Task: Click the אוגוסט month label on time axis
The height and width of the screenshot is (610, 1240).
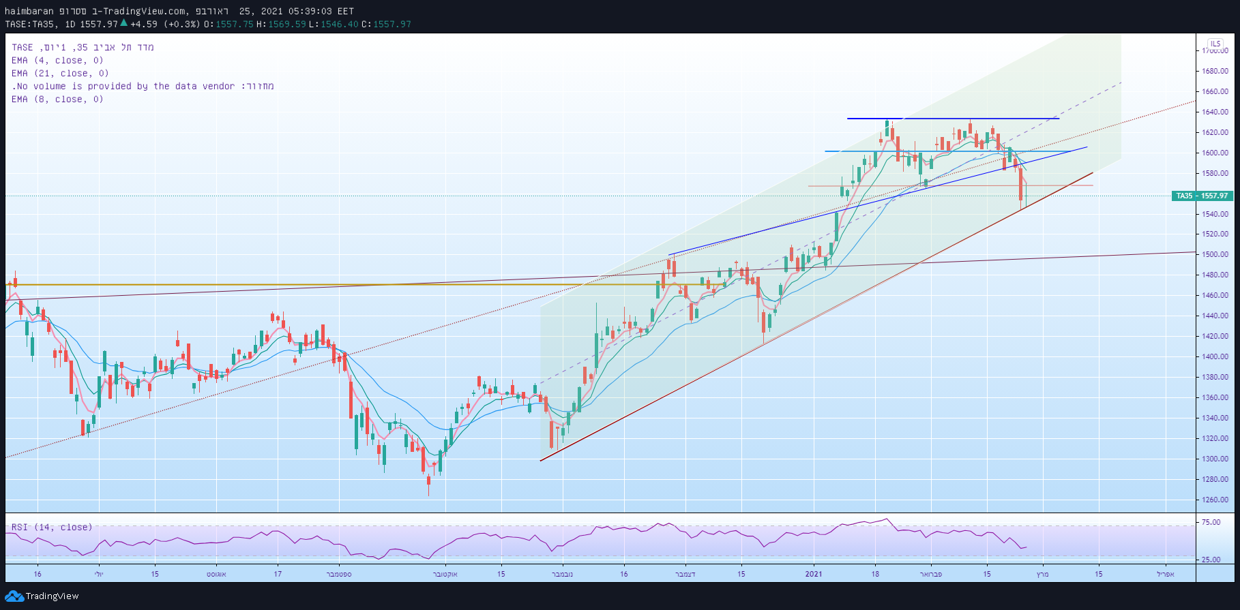Action: tap(216, 574)
